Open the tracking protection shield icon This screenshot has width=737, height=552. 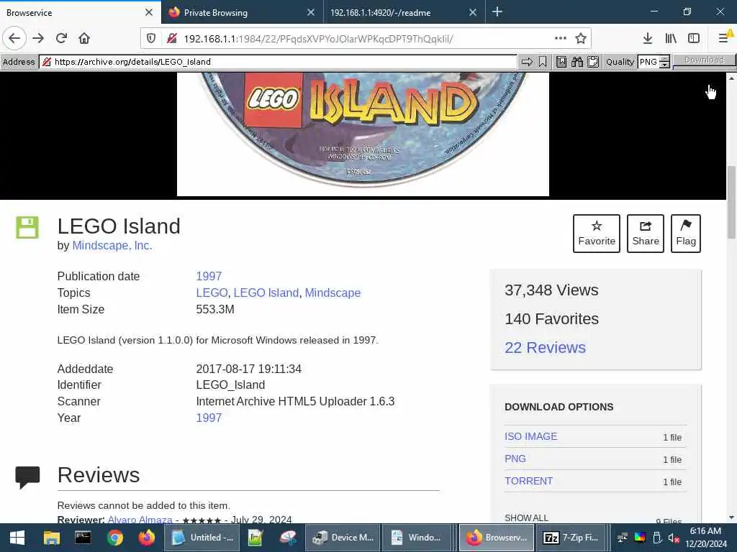(x=151, y=39)
